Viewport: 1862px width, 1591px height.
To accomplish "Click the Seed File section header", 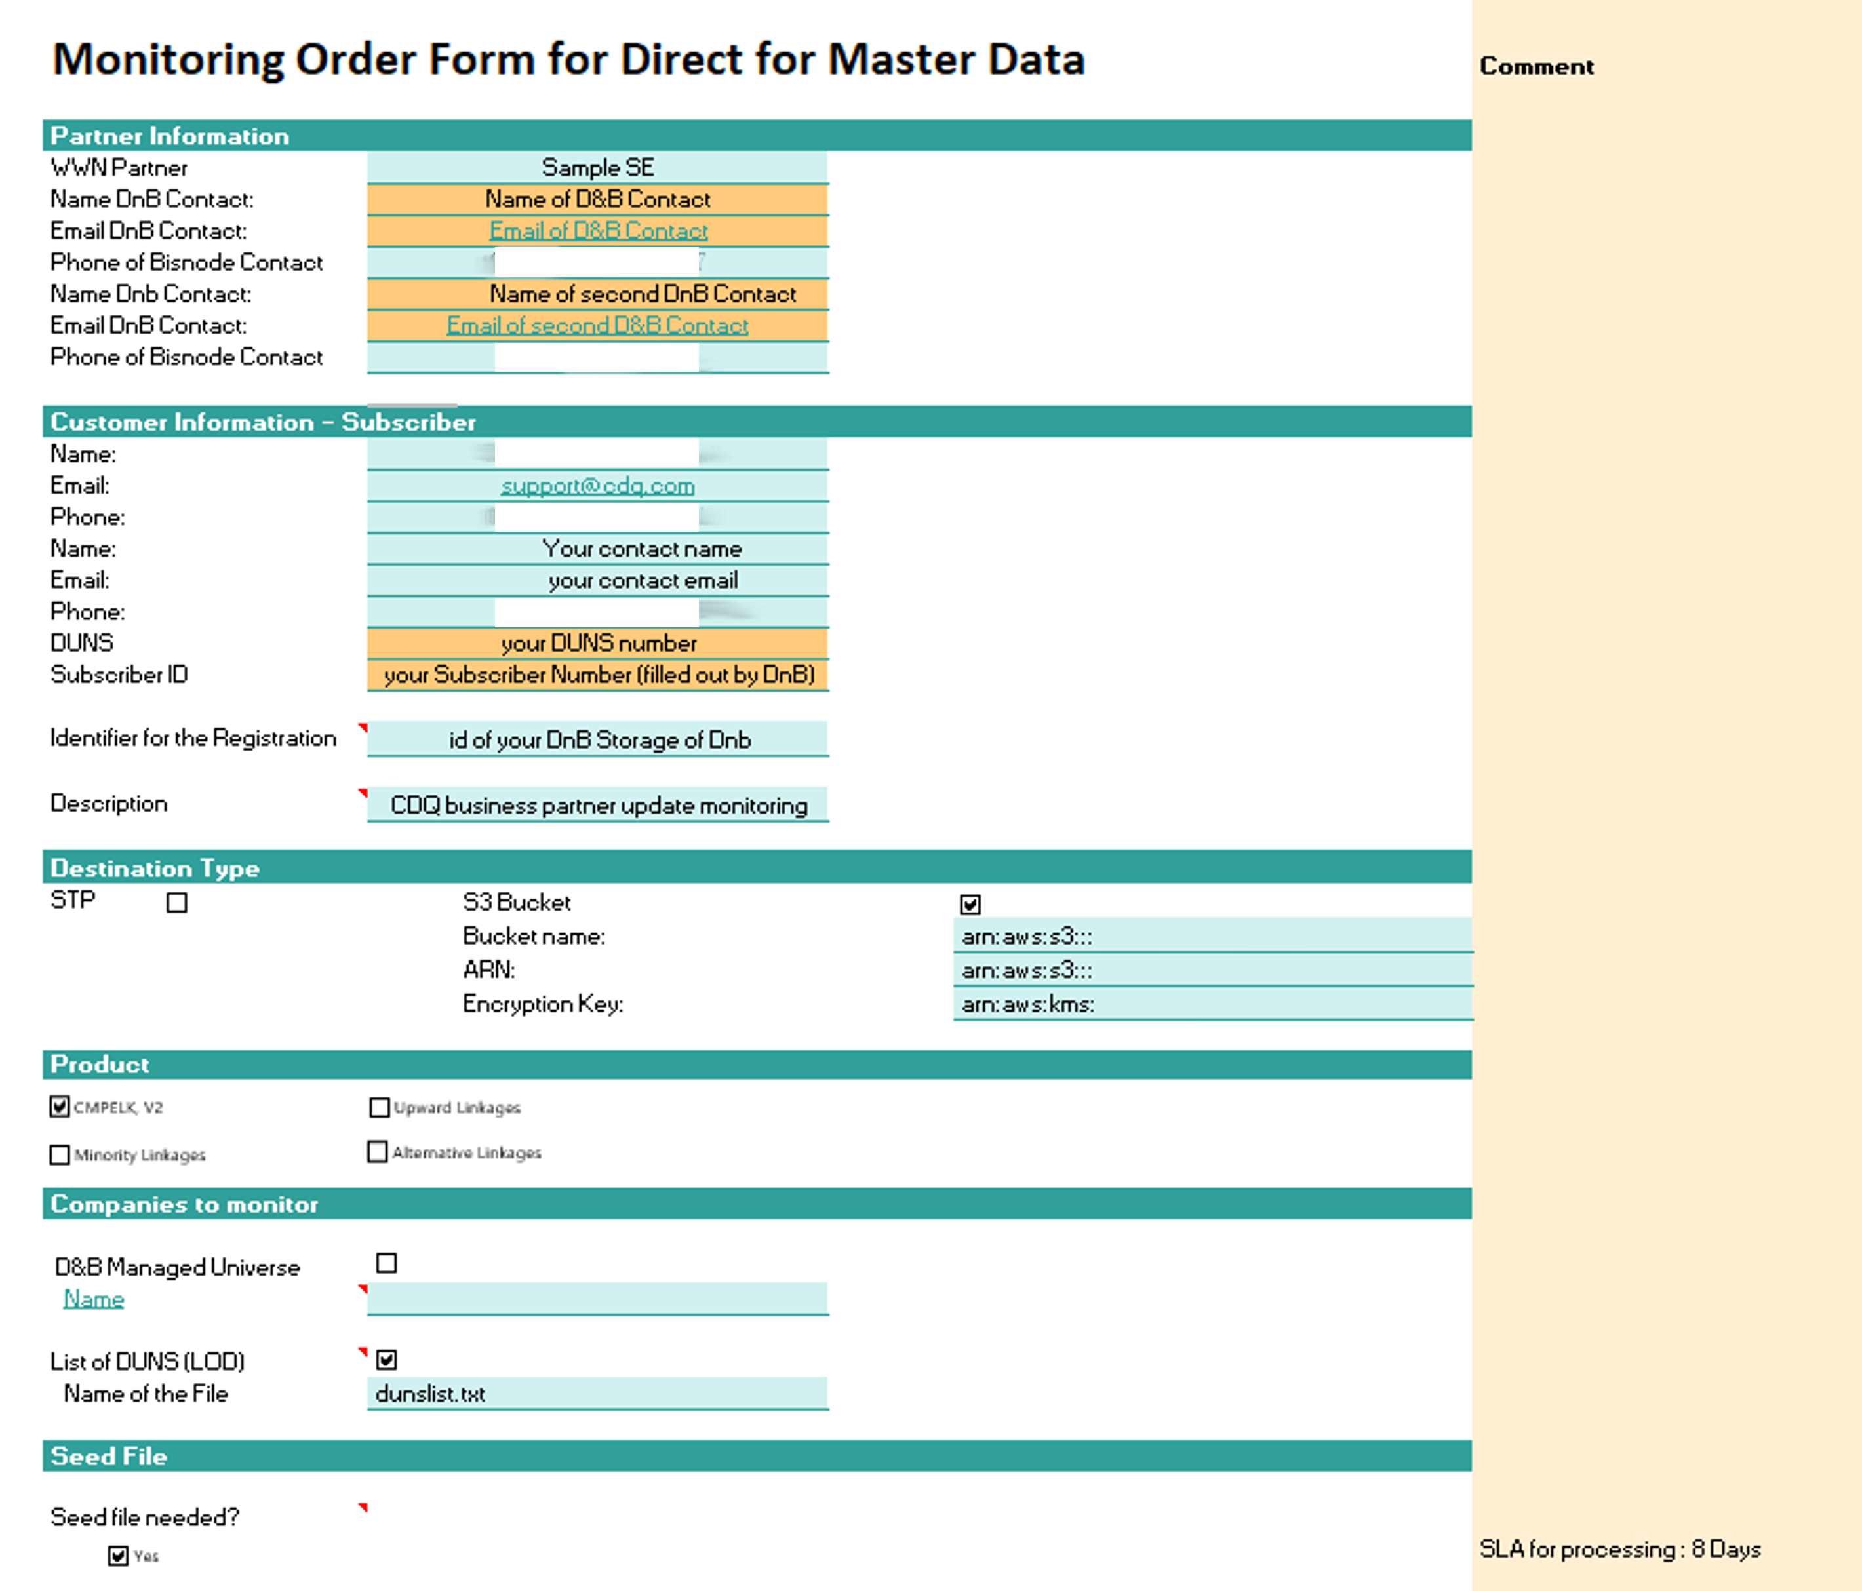I will [757, 1455].
